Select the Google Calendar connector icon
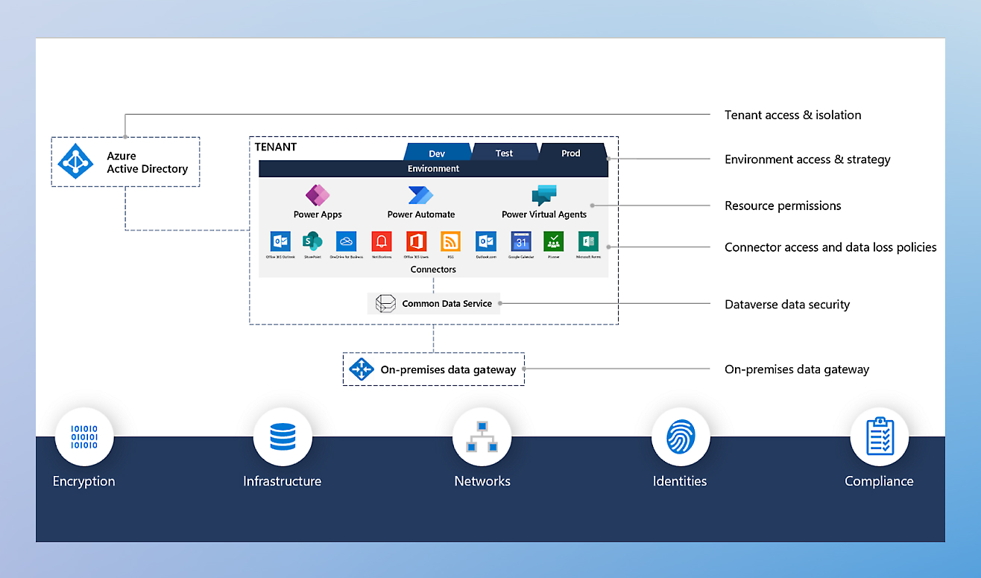981x578 pixels. click(x=521, y=241)
